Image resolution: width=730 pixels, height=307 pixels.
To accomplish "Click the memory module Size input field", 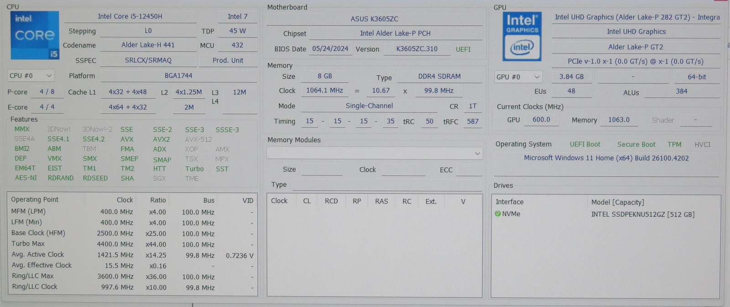I will (x=322, y=169).
